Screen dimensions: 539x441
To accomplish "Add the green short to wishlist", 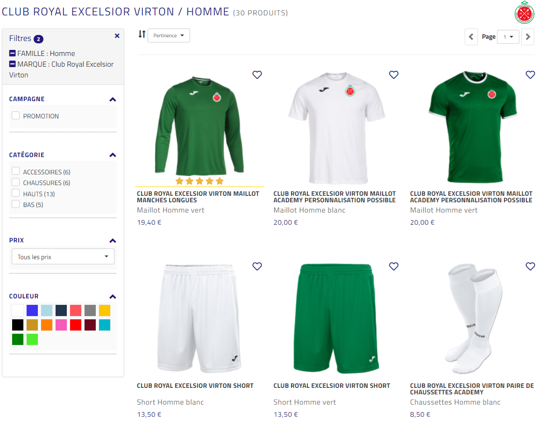I will click(x=394, y=266).
